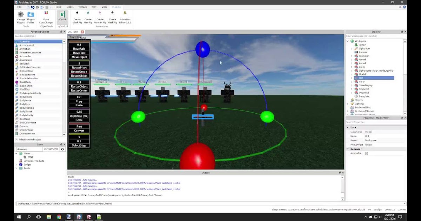This screenshot has height=221, width=421.
Task: Expand the Lightsaber node in Explorer
Action: pos(352,48)
